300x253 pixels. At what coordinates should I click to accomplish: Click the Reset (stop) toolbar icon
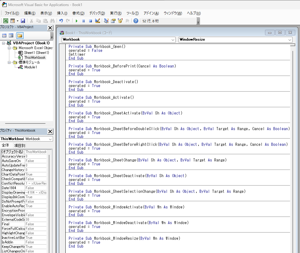(x=90, y=21)
